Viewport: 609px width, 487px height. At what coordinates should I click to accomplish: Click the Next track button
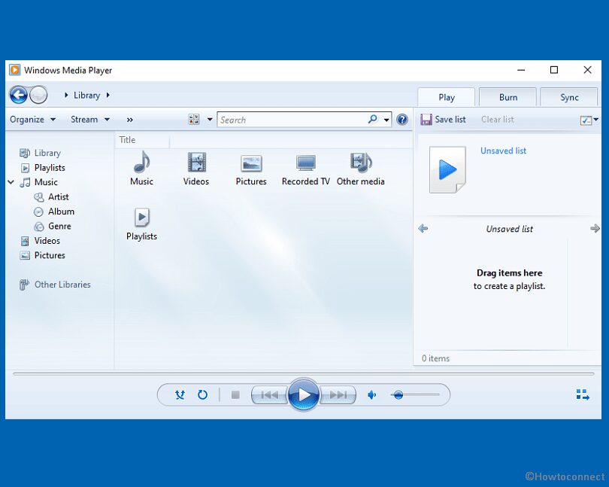pyautogui.click(x=338, y=395)
